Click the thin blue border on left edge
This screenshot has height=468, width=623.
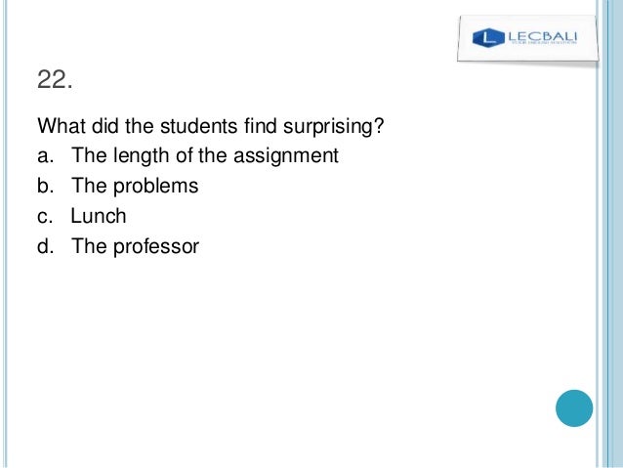point(5,234)
